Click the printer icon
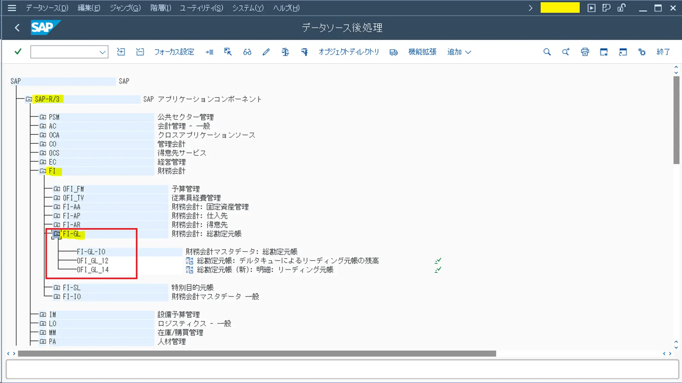Screen dimensions: 682x383 [585, 52]
